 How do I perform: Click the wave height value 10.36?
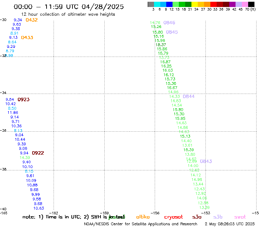pyautogui.click(x=16, y=126)
